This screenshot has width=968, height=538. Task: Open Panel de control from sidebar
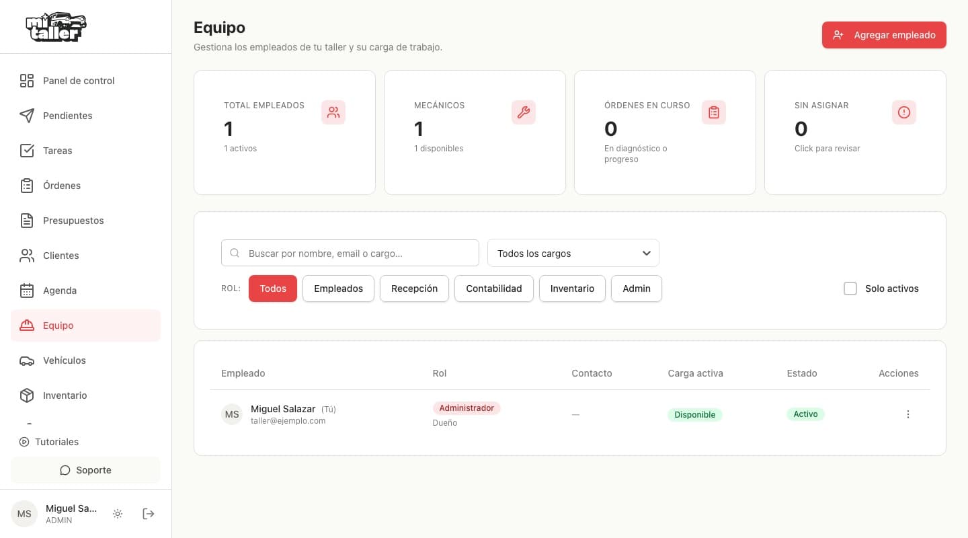pyautogui.click(x=85, y=81)
